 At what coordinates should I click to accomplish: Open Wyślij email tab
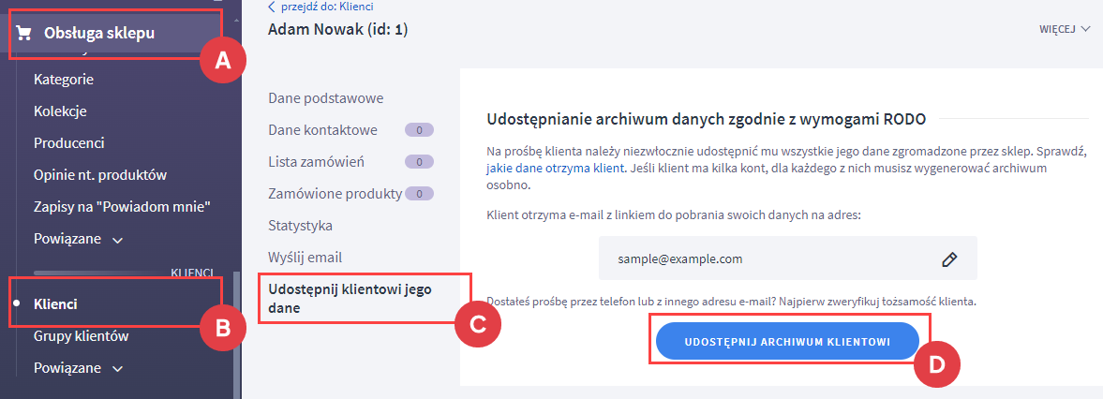coord(306,257)
